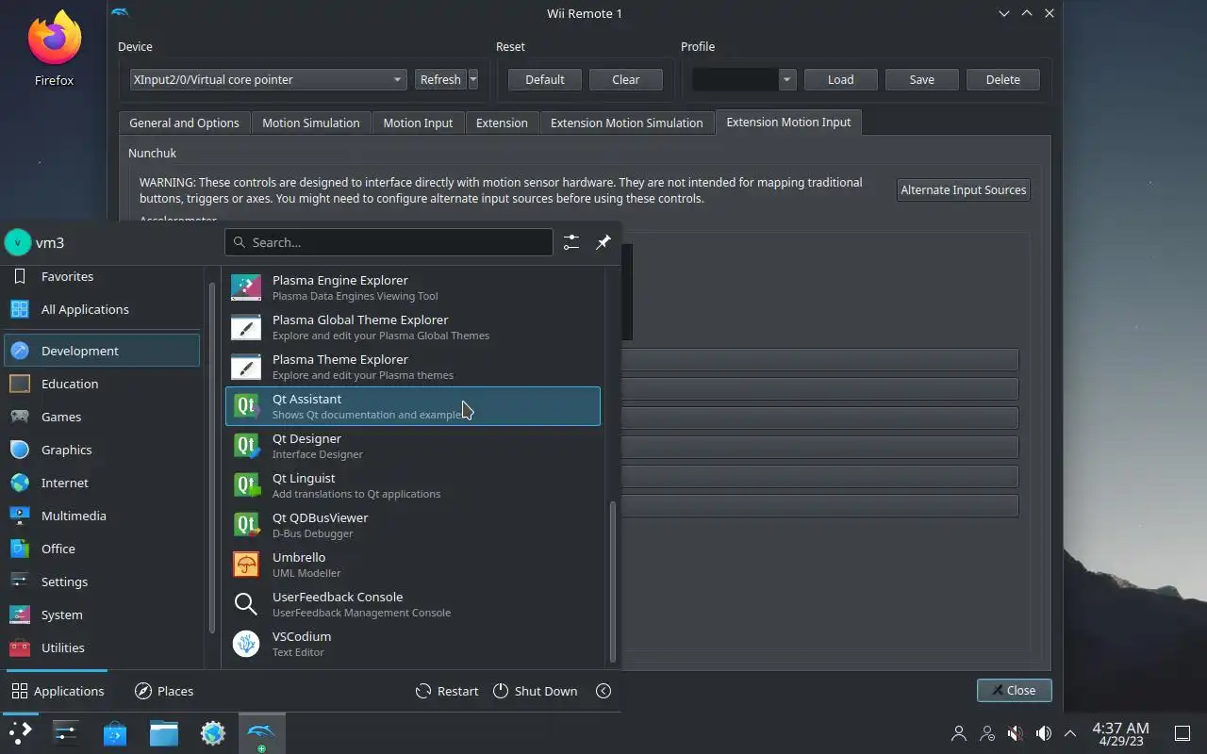Open the Games category
The image size is (1207, 754).
click(102, 417)
